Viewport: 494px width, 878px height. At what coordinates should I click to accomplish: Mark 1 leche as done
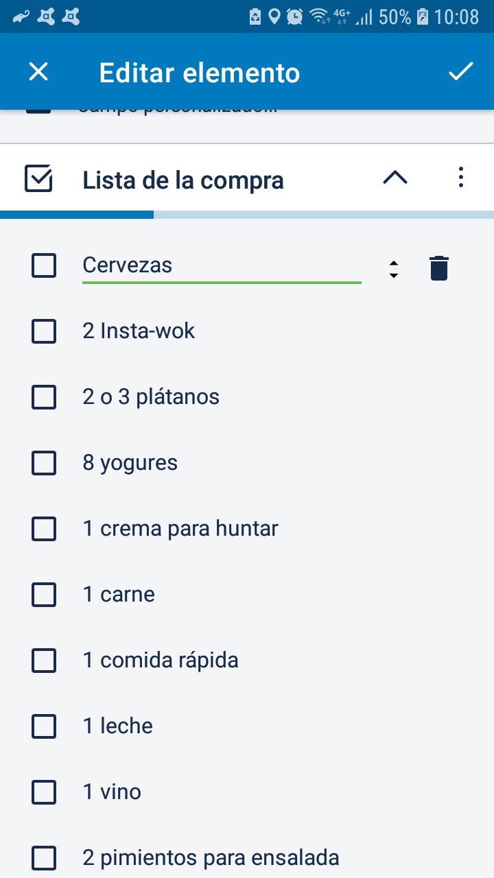coord(44,726)
